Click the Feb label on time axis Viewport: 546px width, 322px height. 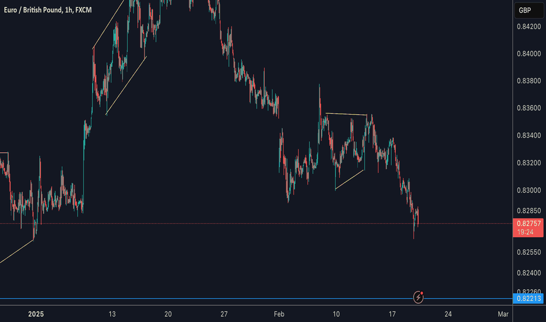click(x=279, y=314)
